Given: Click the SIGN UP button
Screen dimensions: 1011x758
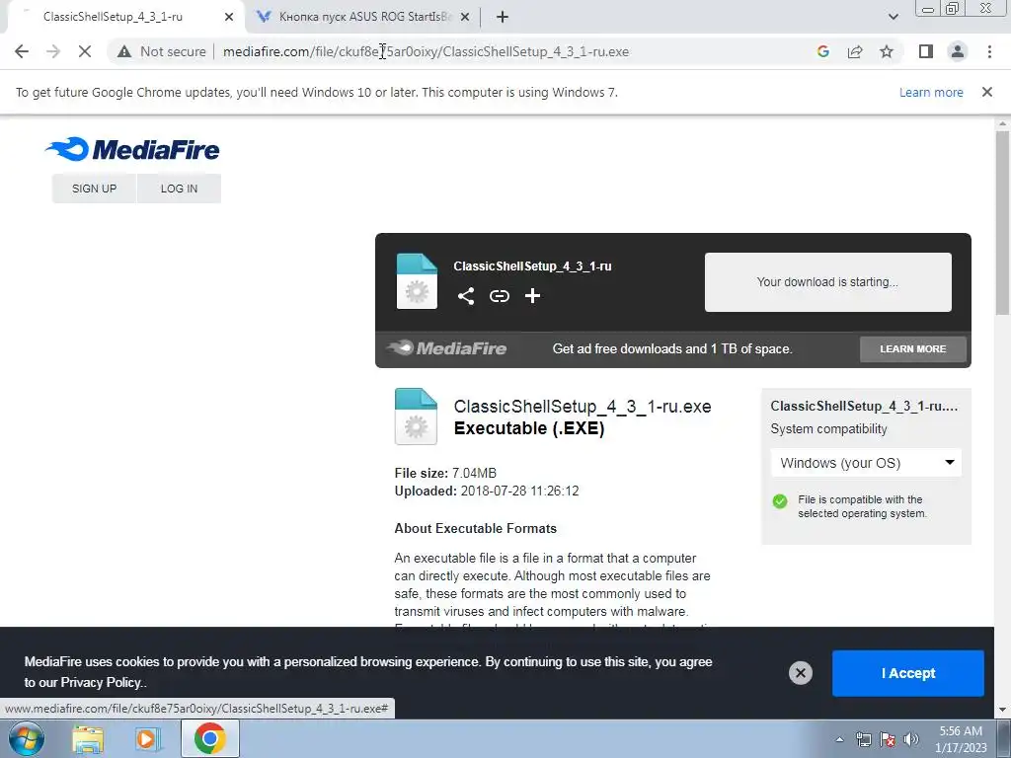Looking at the screenshot, I should click(94, 189).
